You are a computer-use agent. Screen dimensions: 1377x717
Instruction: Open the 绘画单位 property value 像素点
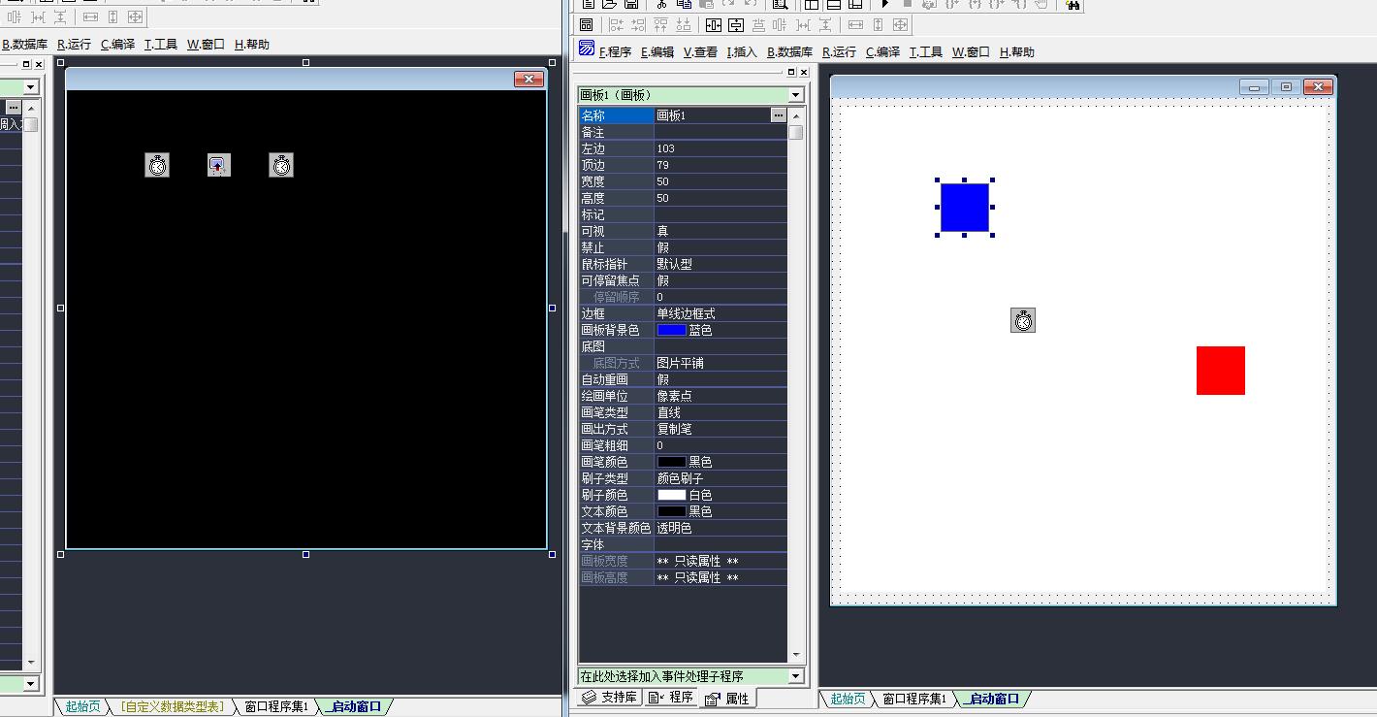pyautogui.click(x=721, y=396)
